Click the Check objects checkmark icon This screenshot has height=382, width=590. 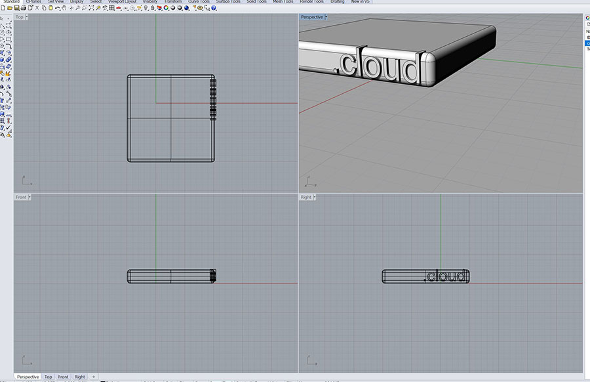coord(9,127)
